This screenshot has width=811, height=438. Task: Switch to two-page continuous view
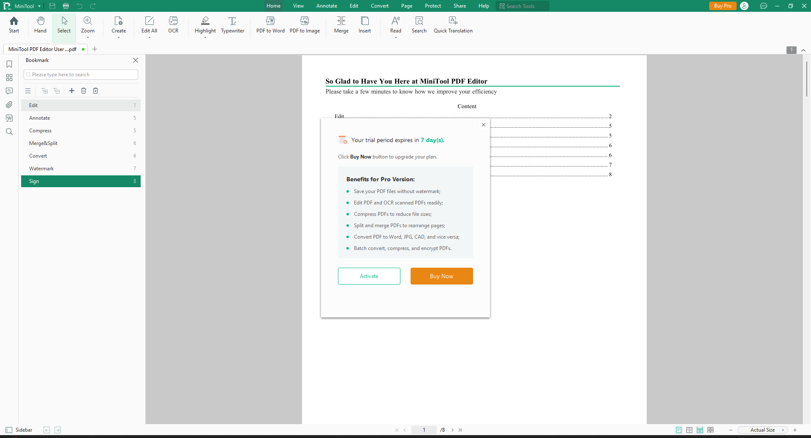pyautogui.click(x=710, y=430)
